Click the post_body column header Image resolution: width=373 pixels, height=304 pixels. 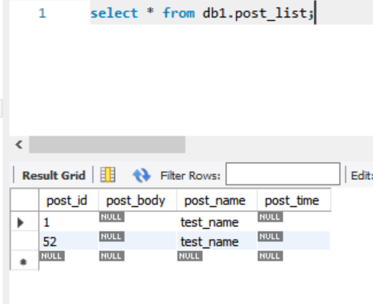pos(137,200)
